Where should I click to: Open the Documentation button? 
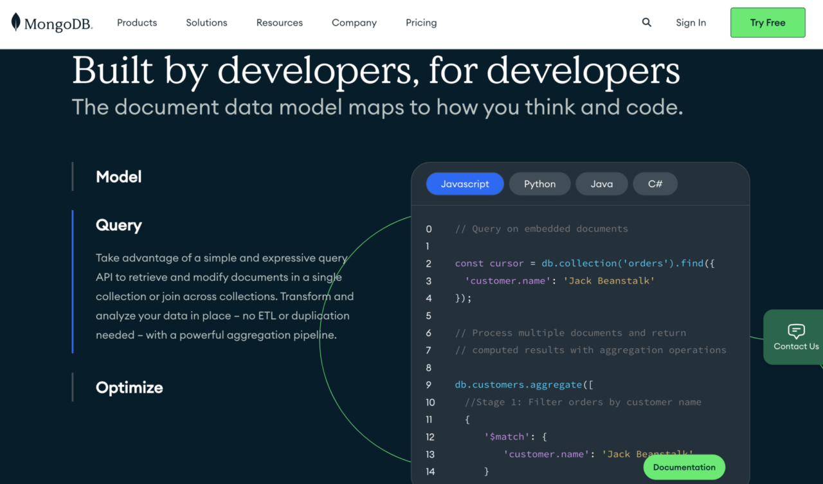pos(684,467)
